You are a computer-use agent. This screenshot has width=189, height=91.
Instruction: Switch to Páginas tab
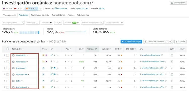[71, 15]
